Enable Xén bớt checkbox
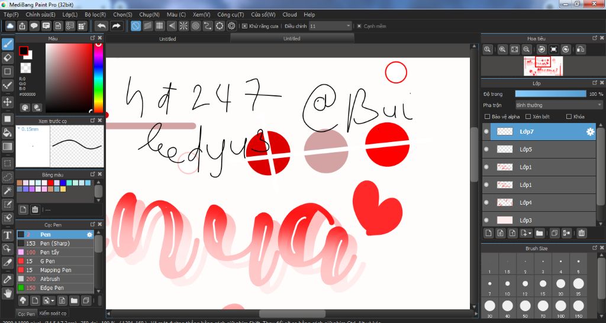The image size is (606, 323). [528, 117]
